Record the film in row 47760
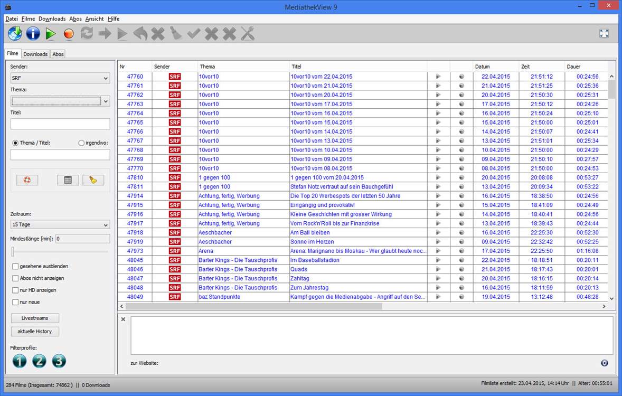This screenshot has height=396, width=622. [461, 77]
